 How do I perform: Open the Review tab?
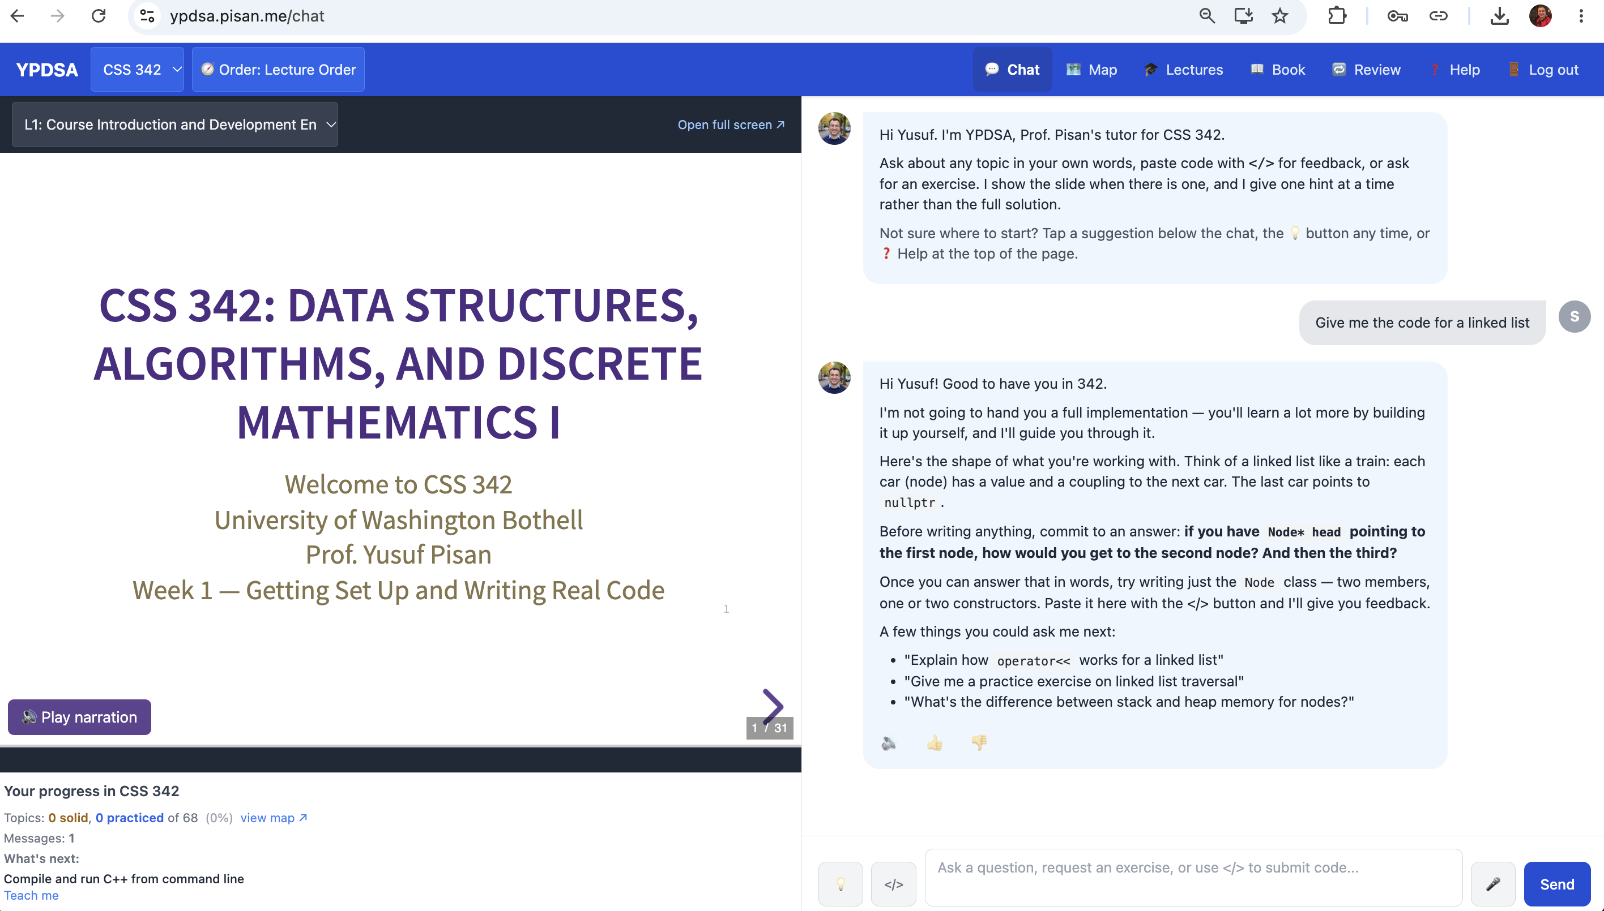tap(1366, 70)
